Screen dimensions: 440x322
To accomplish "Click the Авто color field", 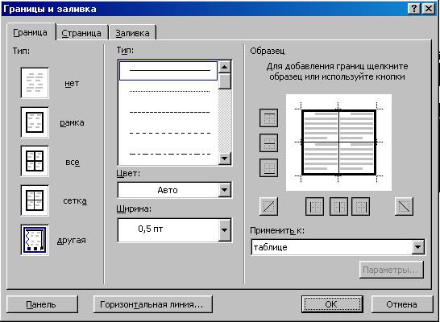I will point(168,190).
